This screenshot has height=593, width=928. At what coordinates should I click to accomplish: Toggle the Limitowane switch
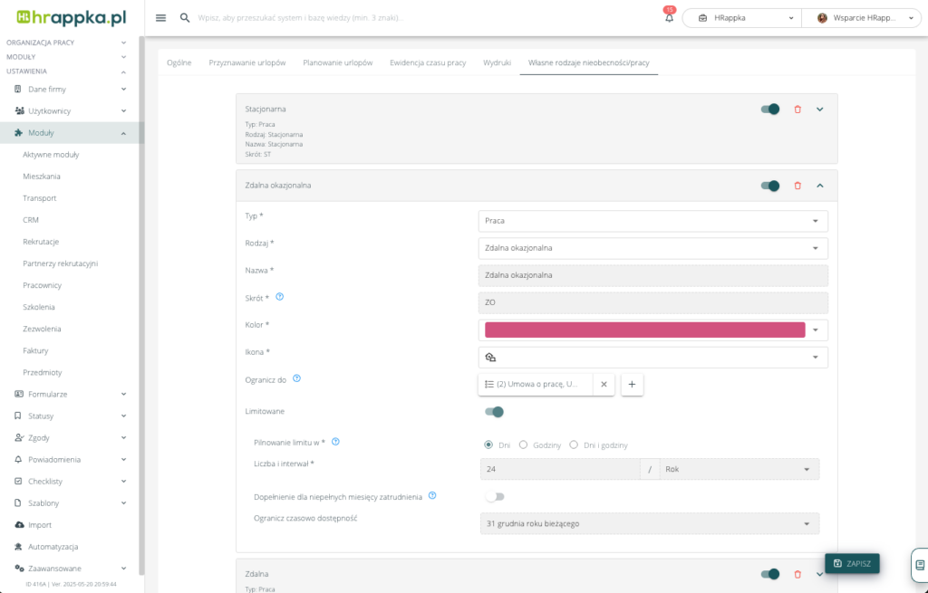tap(494, 412)
